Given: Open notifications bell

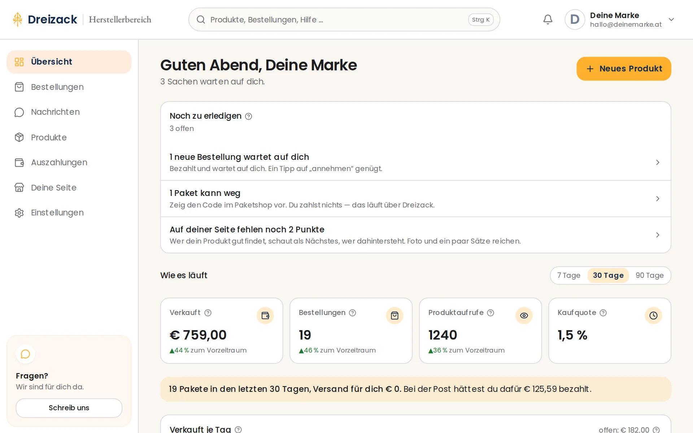Looking at the screenshot, I should point(548,19).
